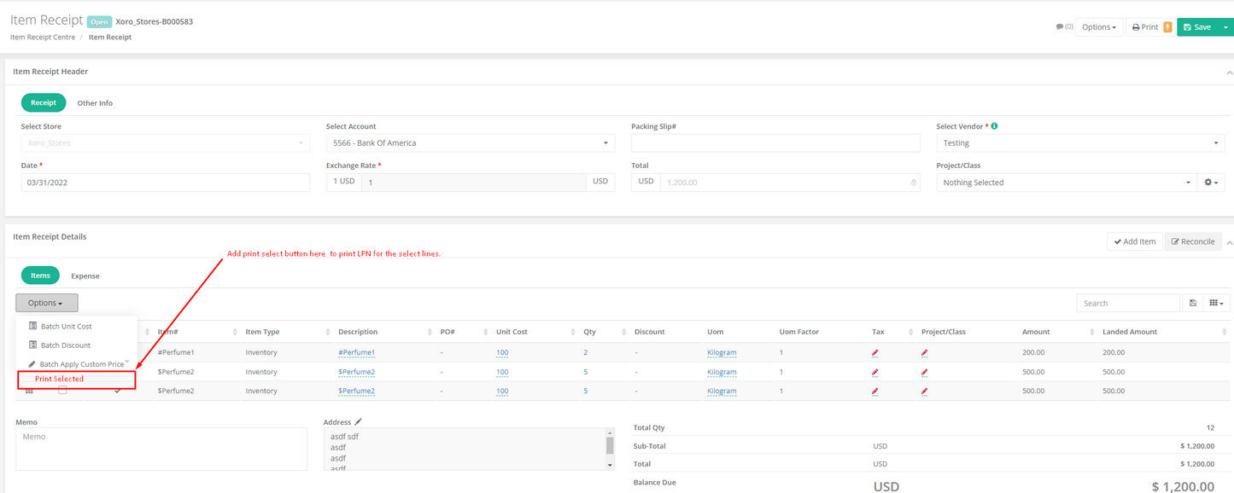This screenshot has width=1234, height=493.
Task: Open the Select Account dropdown
Action: [x=470, y=143]
